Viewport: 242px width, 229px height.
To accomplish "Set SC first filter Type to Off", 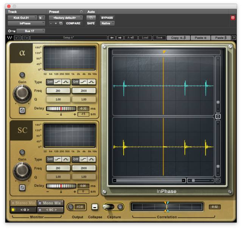I will [x=50, y=159].
